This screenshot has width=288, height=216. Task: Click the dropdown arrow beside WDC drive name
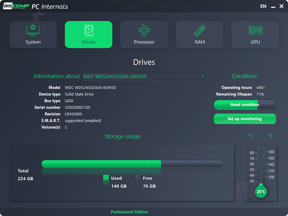coord(203,76)
